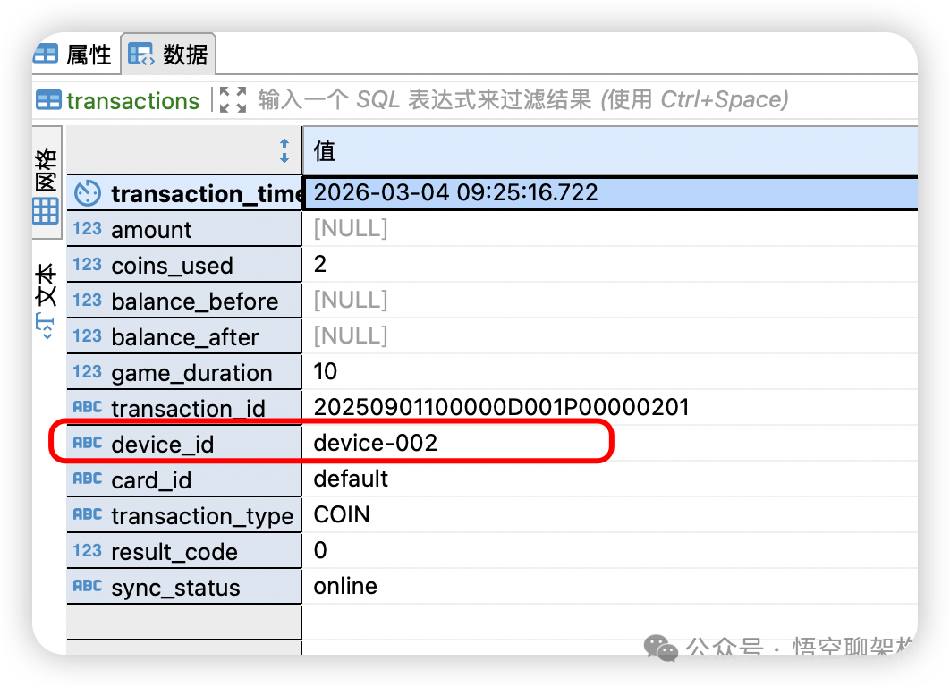
Task: Click the 值 column header
Action: point(608,150)
